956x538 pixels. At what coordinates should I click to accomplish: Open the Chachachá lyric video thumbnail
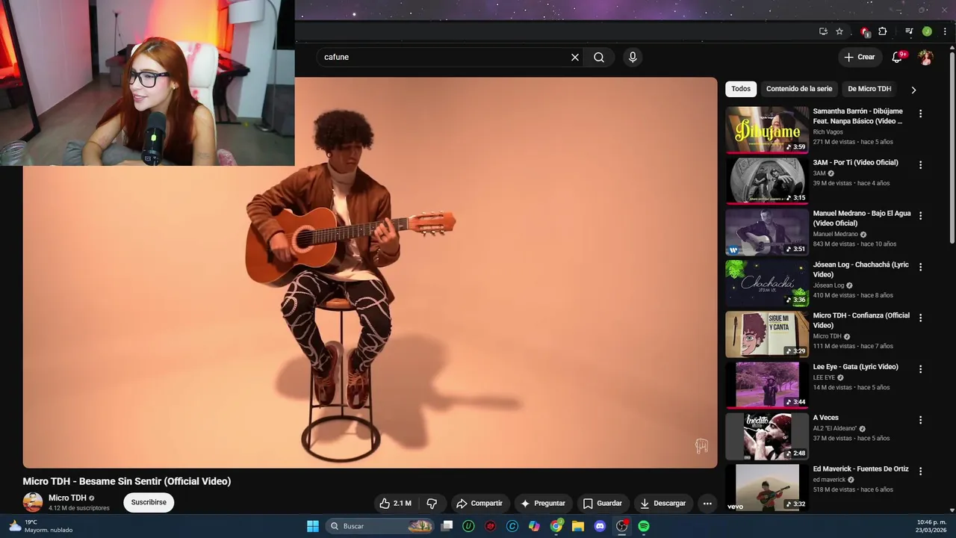pos(767,283)
